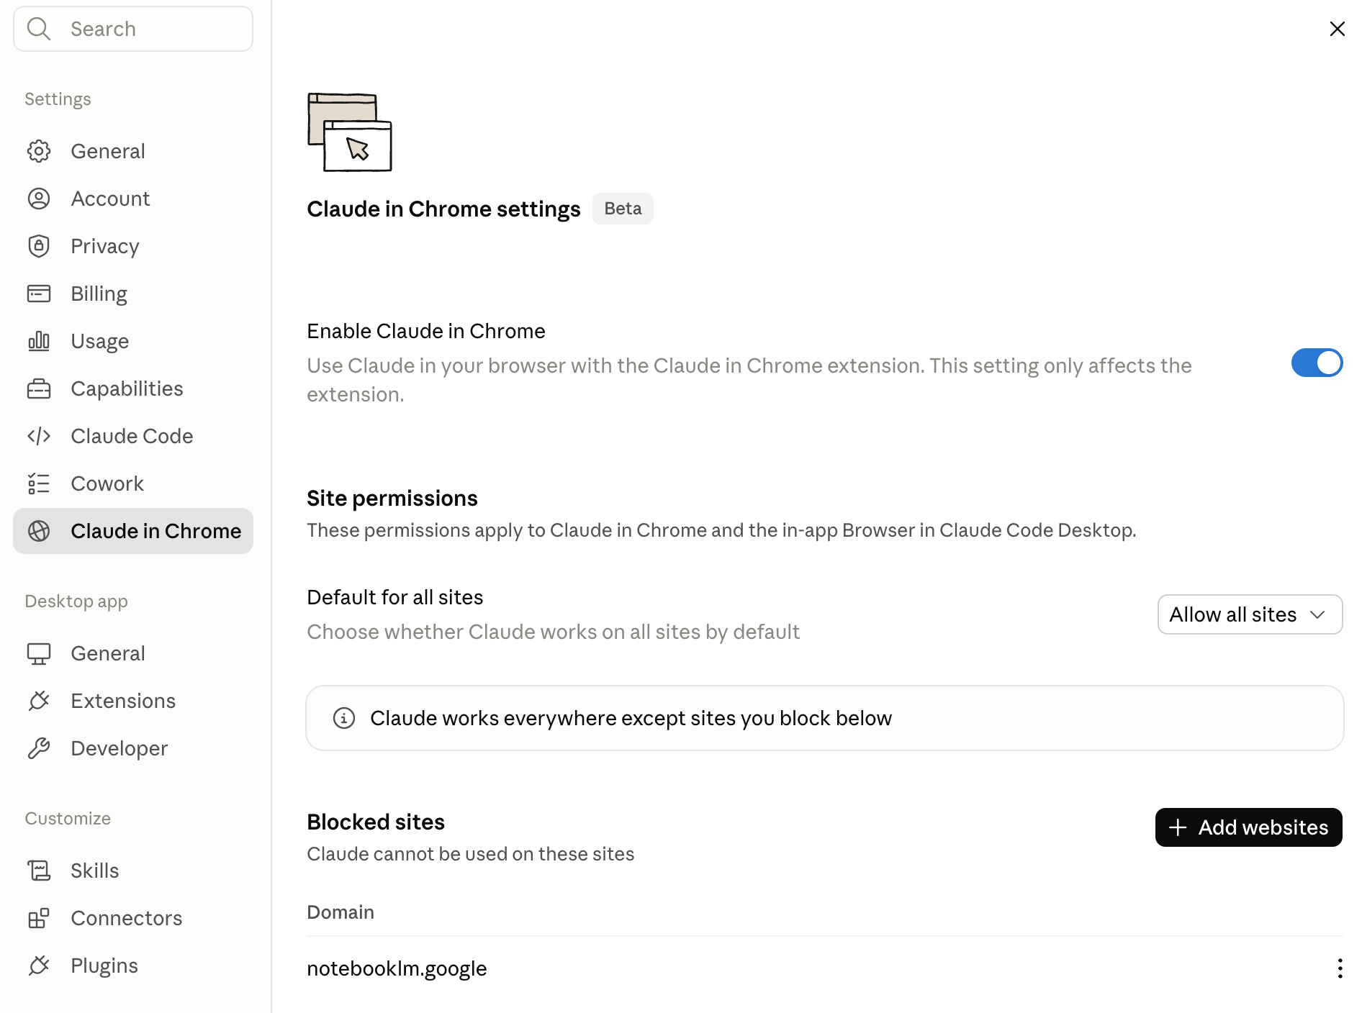
Task: Open the options menu for notebooklm.google
Action: pyautogui.click(x=1340, y=968)
